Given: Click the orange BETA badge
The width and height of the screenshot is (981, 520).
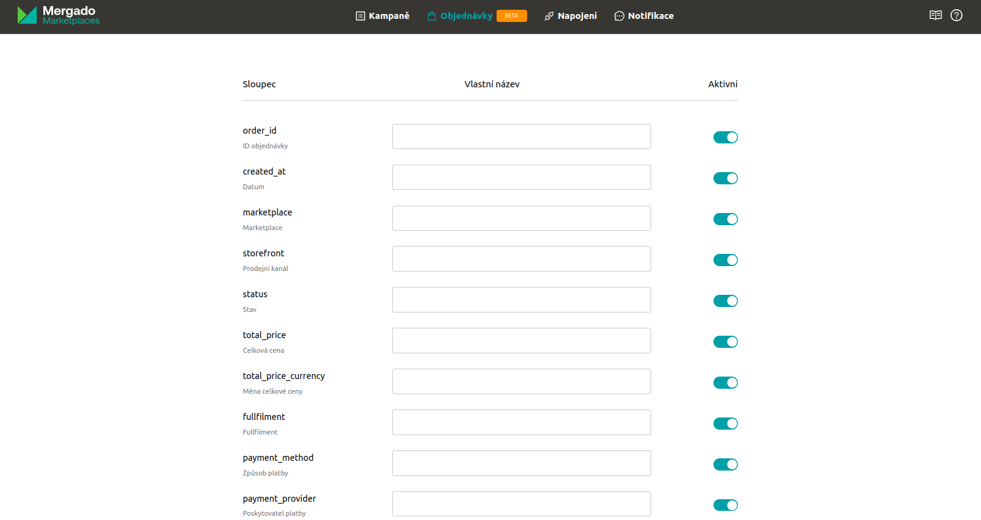Looking at the screenshot, I should pyautogui.click(x=511, y=16).
